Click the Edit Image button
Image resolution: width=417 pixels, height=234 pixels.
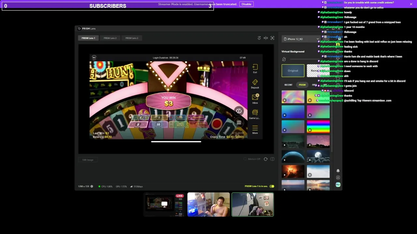pos(88,160)
